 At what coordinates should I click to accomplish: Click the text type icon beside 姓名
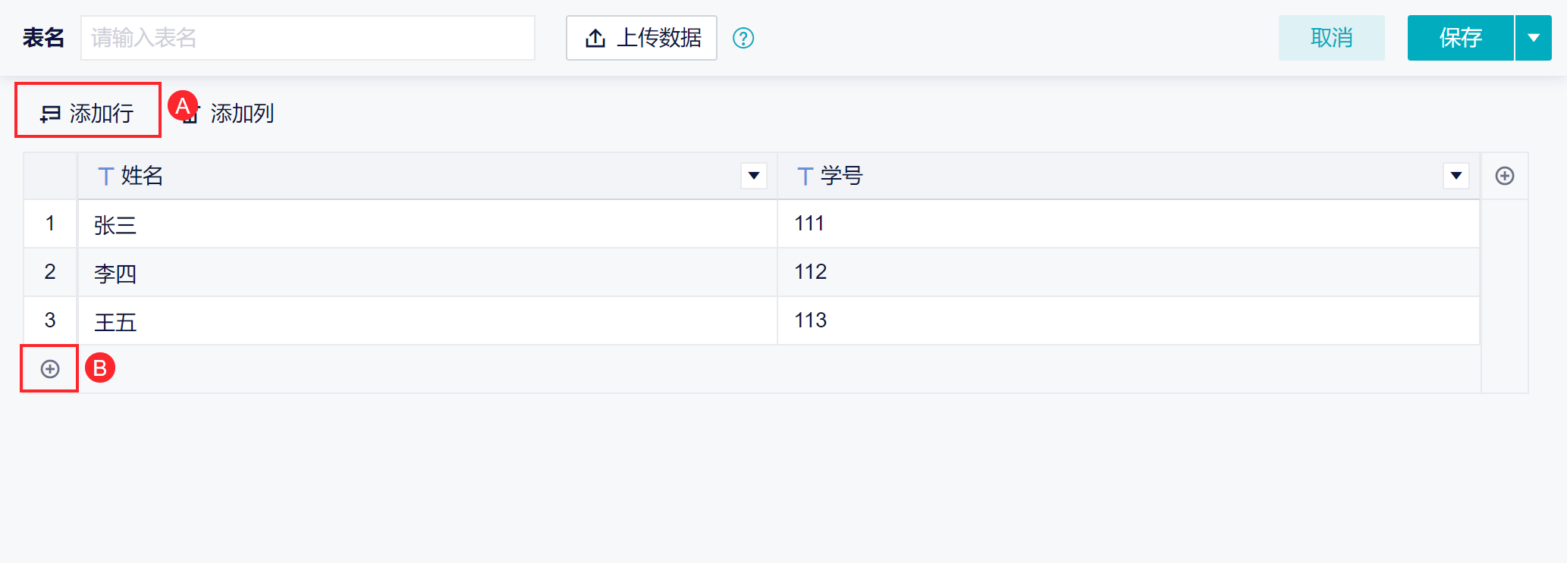click(x=105, y=177)
